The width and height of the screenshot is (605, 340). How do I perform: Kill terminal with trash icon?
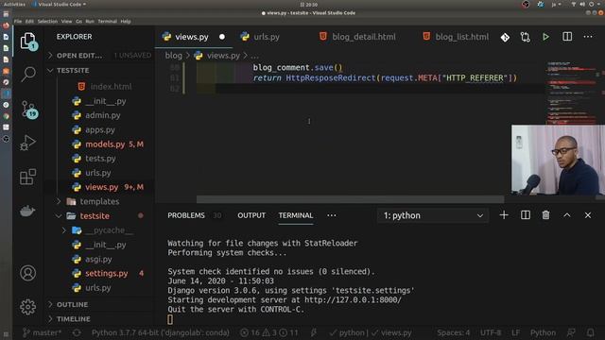pos(545,215)
